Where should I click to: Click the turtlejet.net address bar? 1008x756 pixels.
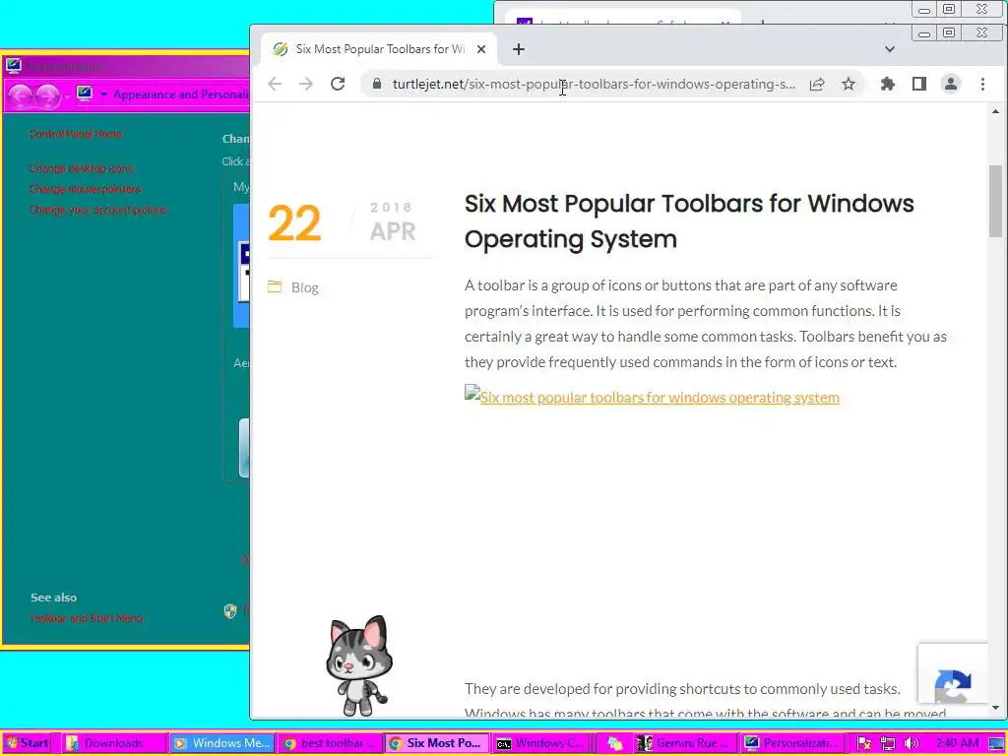(x=594, y=85)
